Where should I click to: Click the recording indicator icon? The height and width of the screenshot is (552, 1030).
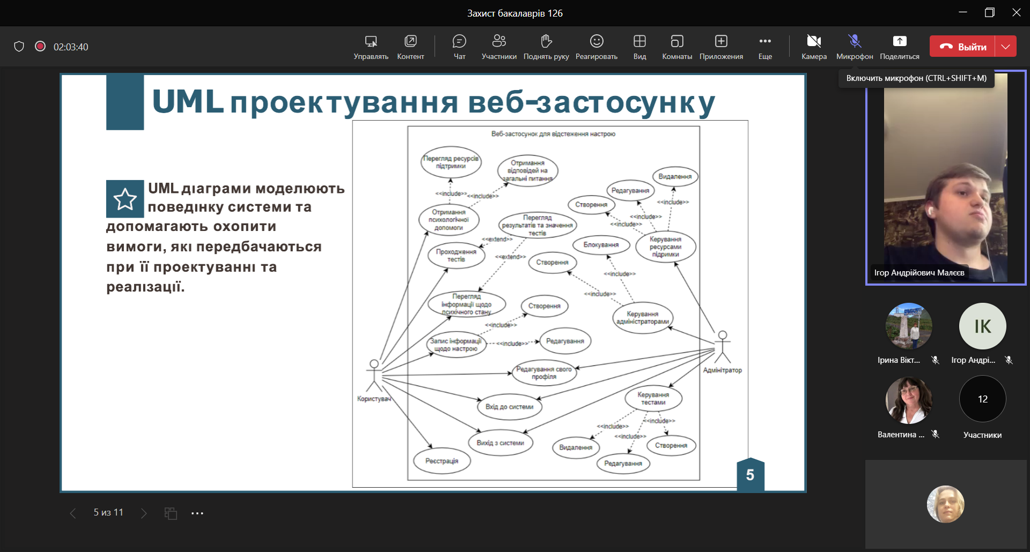[x=40, y=47]
